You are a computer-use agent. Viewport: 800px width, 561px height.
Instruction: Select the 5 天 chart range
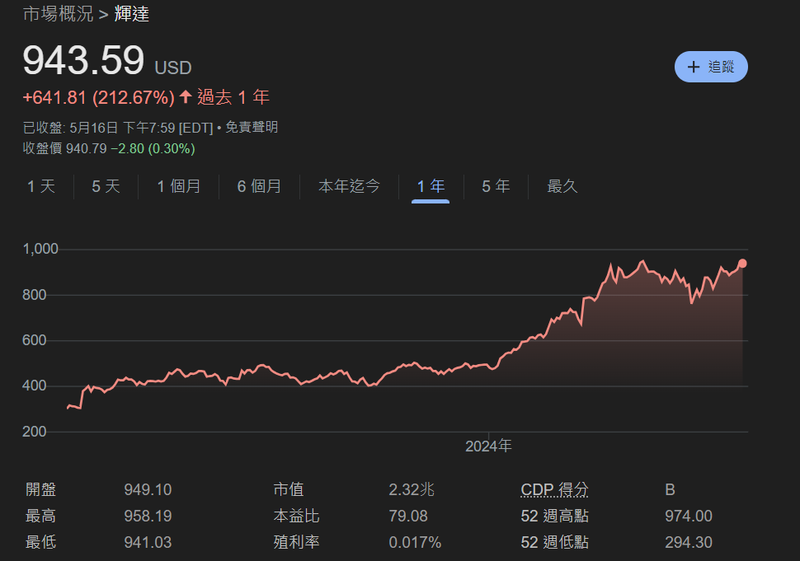(106, 186)
